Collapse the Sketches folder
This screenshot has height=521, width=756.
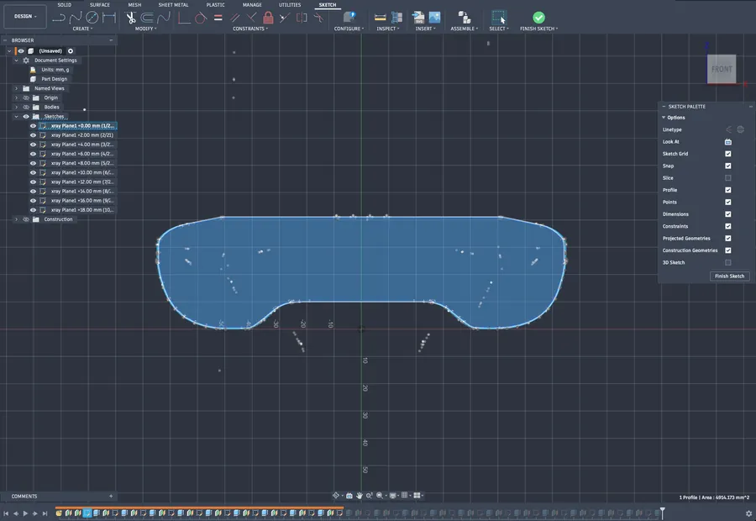click(16, 116)
